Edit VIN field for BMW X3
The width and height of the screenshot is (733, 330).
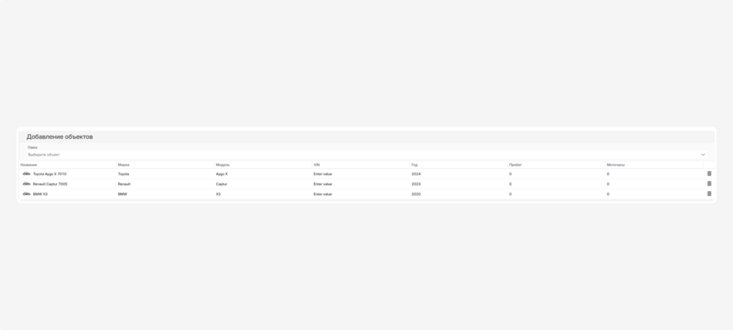coord(323,194)
